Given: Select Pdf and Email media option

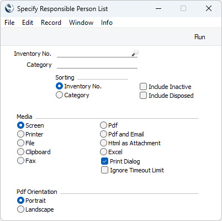Looking at the screenshot, I should (103, 134).
